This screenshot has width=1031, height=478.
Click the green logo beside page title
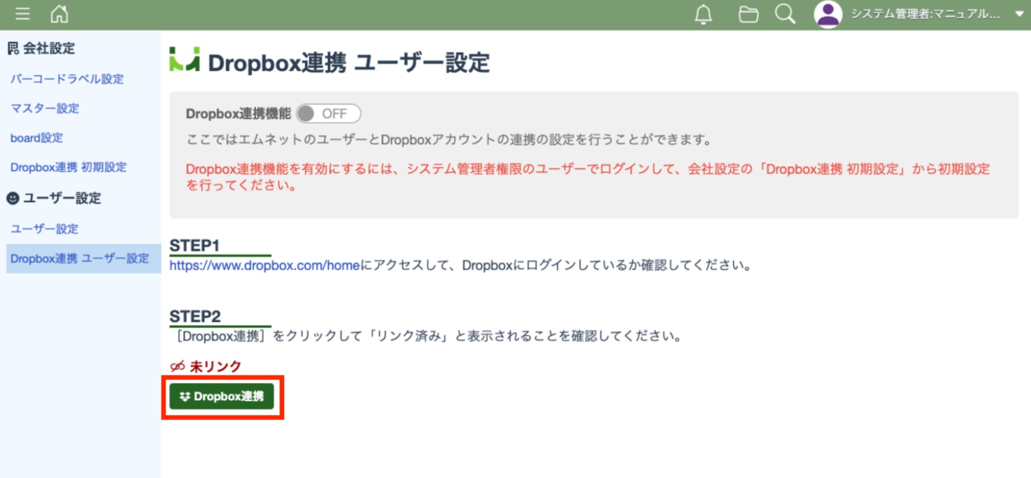tap(184, 60)
